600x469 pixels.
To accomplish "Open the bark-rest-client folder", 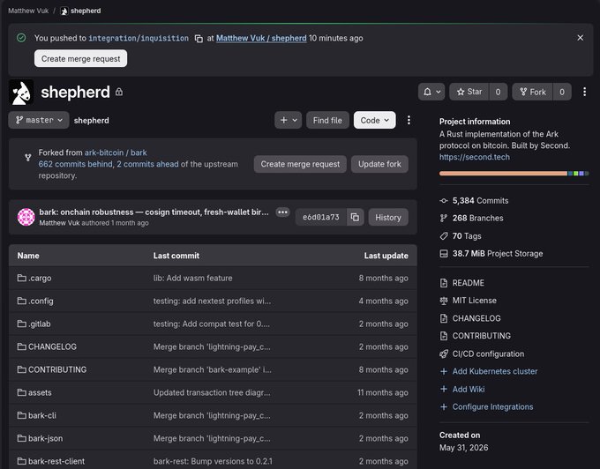I will click(51, 461).
